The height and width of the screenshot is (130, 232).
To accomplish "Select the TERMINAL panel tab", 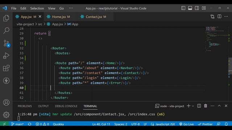I will pyautogui.click(x=90, y=106).
